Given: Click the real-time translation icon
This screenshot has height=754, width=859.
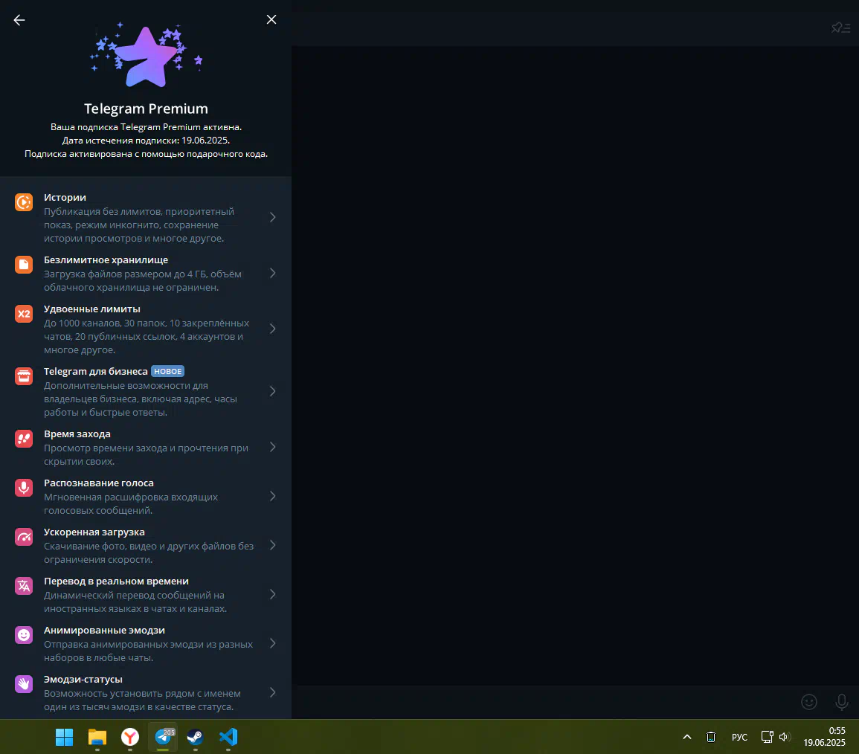Looking at the screenshot, I should pyautogui.click(x=24, y=586).
